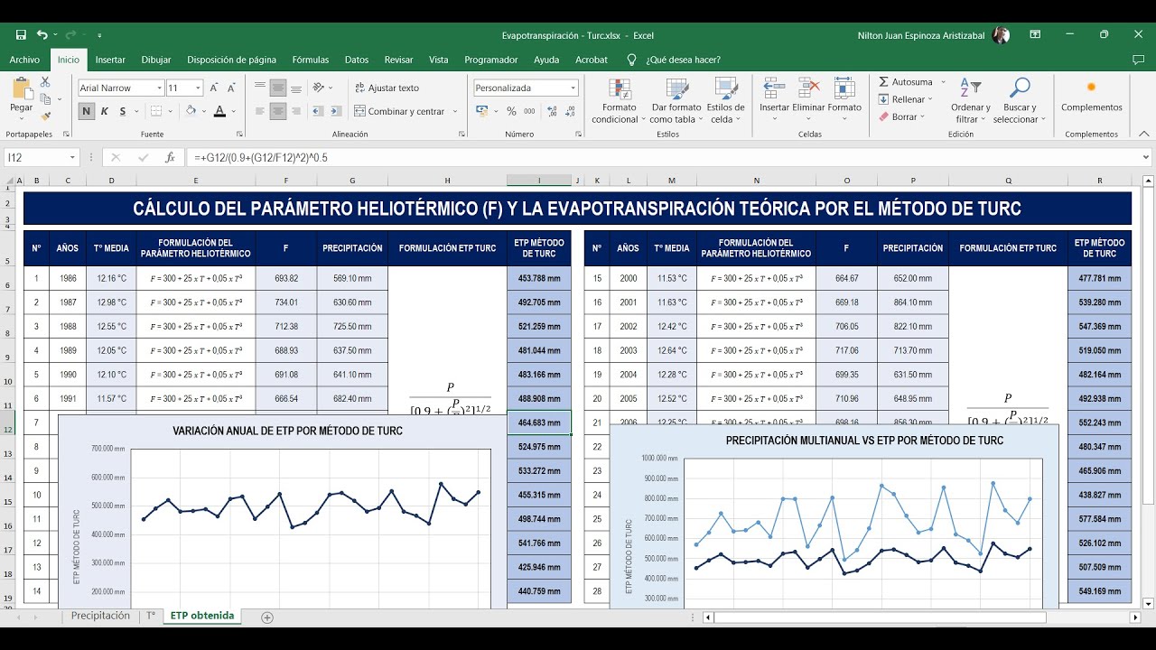
Task: Open the Personalizada number format dropdown
Action: [x=573, y=88]
